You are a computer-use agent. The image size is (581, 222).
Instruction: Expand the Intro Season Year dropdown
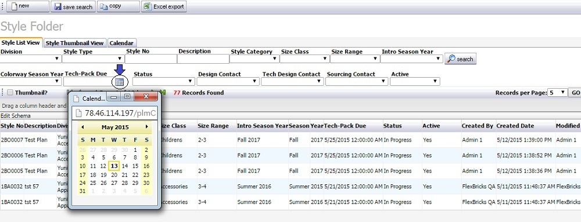412,59
